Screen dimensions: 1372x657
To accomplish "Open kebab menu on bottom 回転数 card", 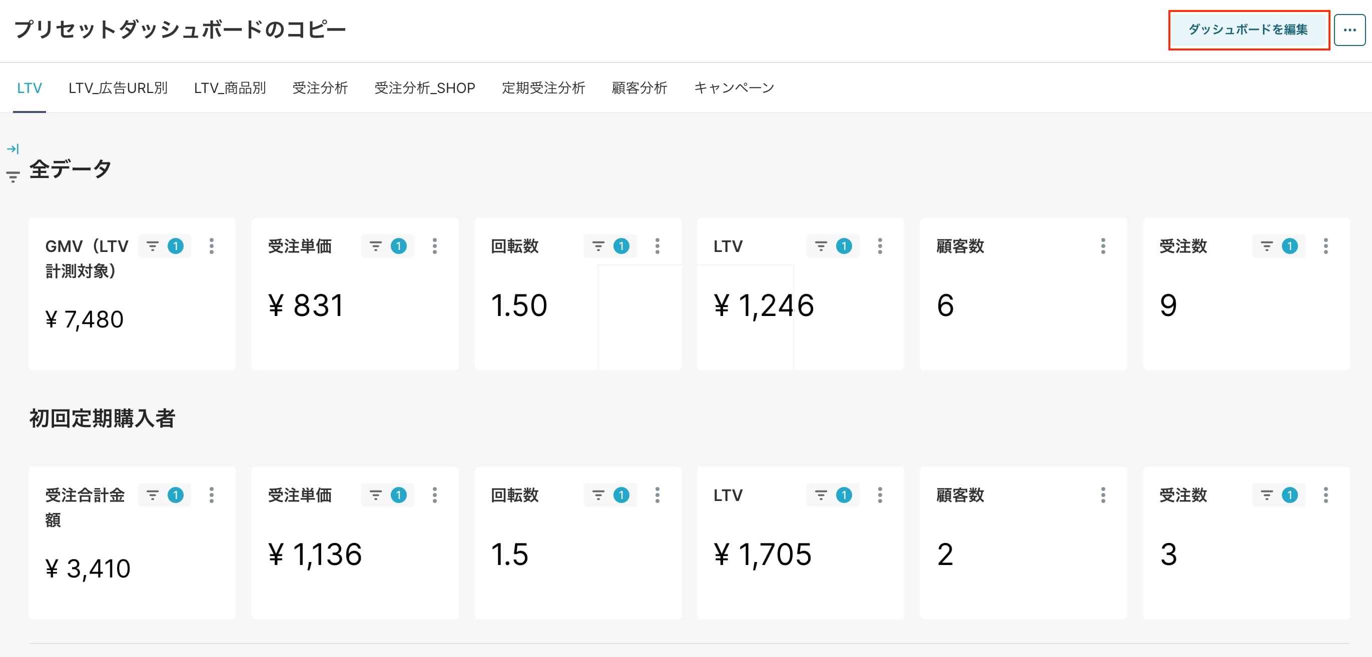I will click(x=657, y=495).
